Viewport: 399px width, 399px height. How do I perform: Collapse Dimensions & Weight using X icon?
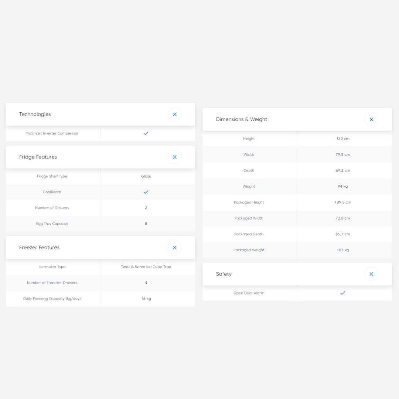point(371,120)
